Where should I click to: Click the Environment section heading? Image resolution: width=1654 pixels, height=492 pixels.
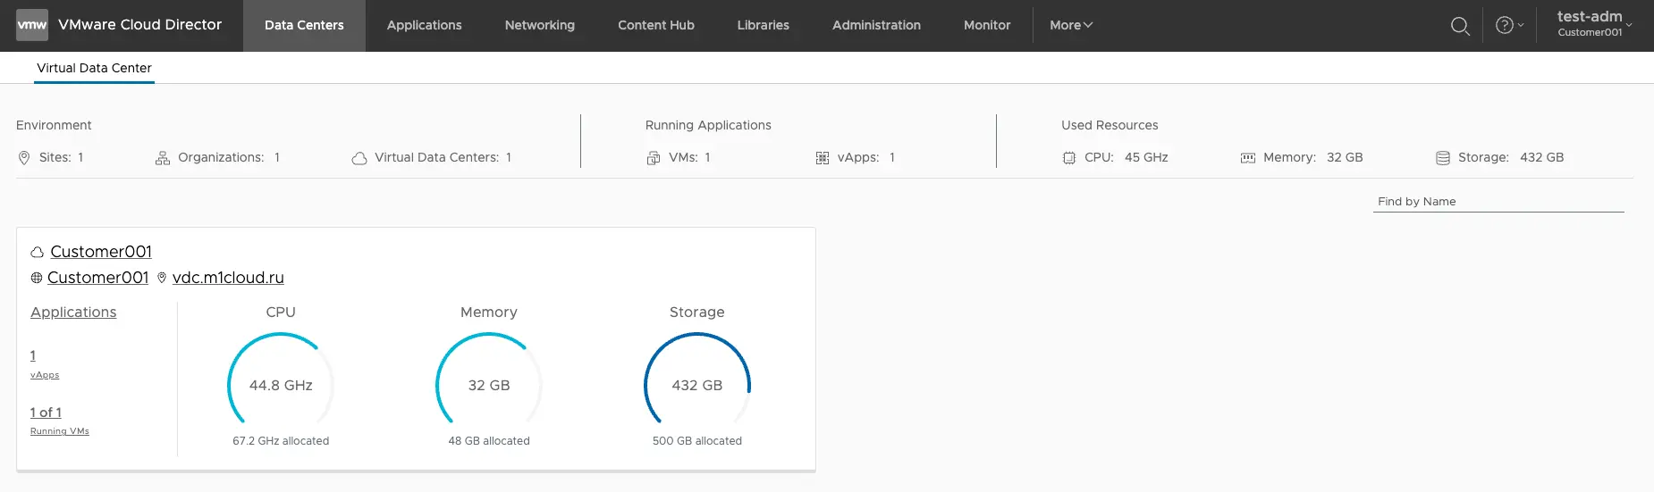(54, 125)
